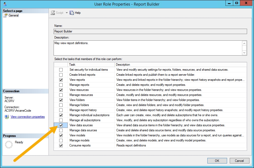The height and width of the screenshot is (168, 254).
Task: Uncheck the View reports checkbox
Action: tap(61, 80)
